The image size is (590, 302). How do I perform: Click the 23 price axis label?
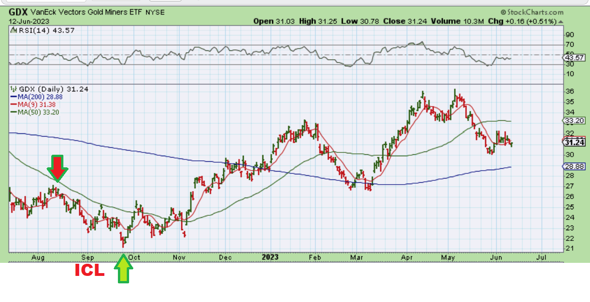[569, 228]
